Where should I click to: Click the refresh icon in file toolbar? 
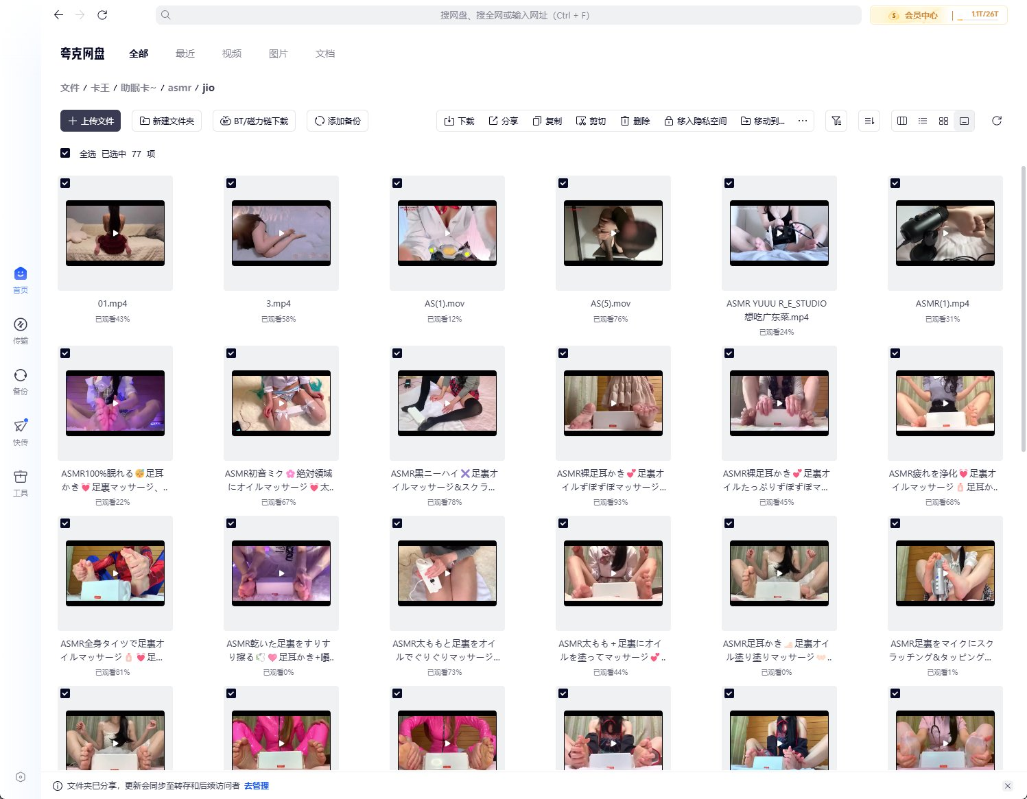(x=997, y=121)
